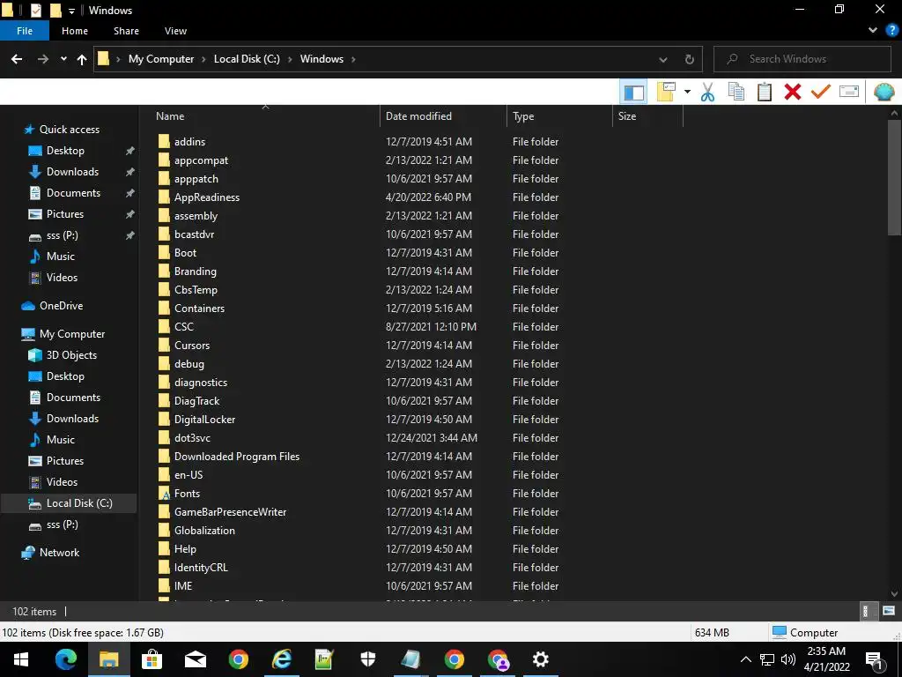Switch to the Home ribbon tab

click(x=75, y=31)
